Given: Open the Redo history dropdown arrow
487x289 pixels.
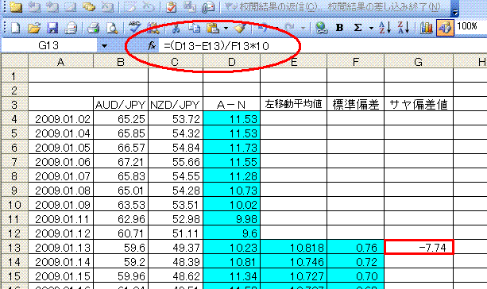Looking at the screenshot, I should [303, 29].
